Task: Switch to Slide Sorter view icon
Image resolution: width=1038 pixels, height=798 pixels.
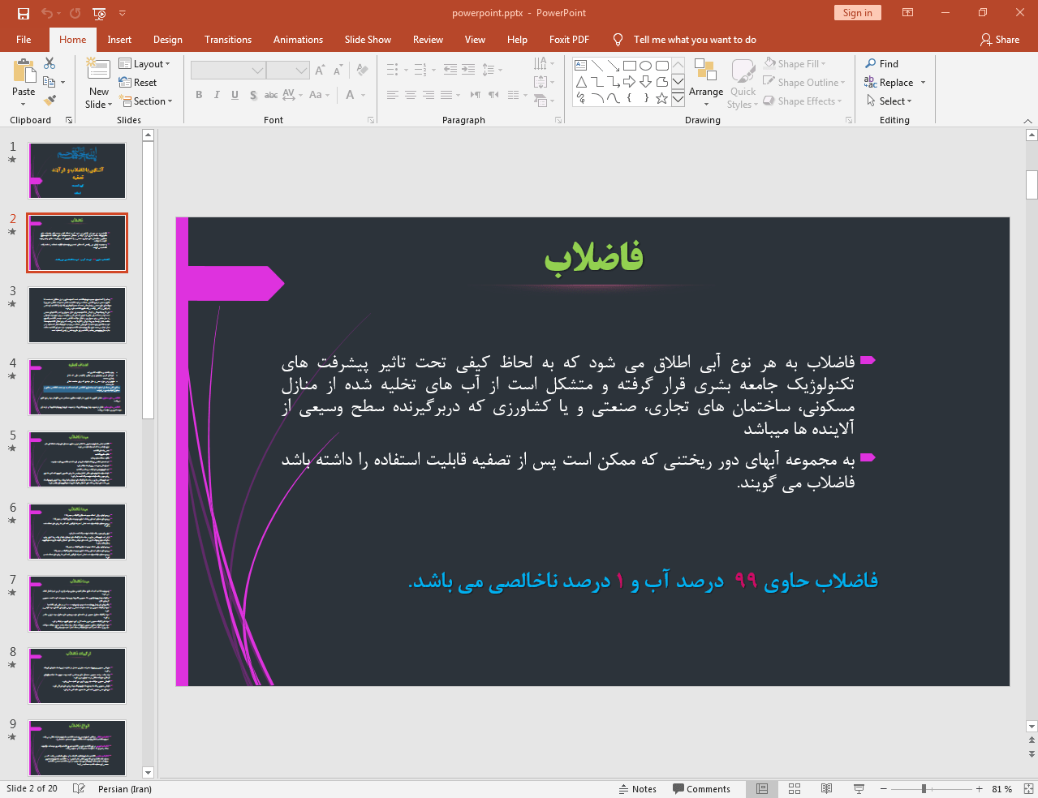Action: click(795, 788)
